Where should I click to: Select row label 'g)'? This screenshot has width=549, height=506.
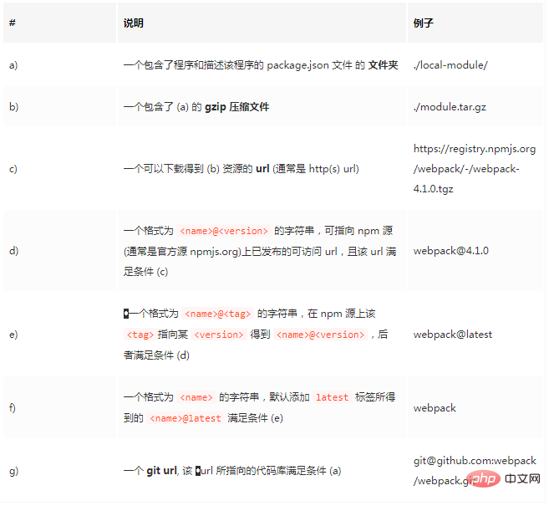[13, 471]
